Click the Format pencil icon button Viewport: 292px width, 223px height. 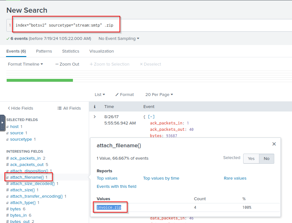coord(117,95)
